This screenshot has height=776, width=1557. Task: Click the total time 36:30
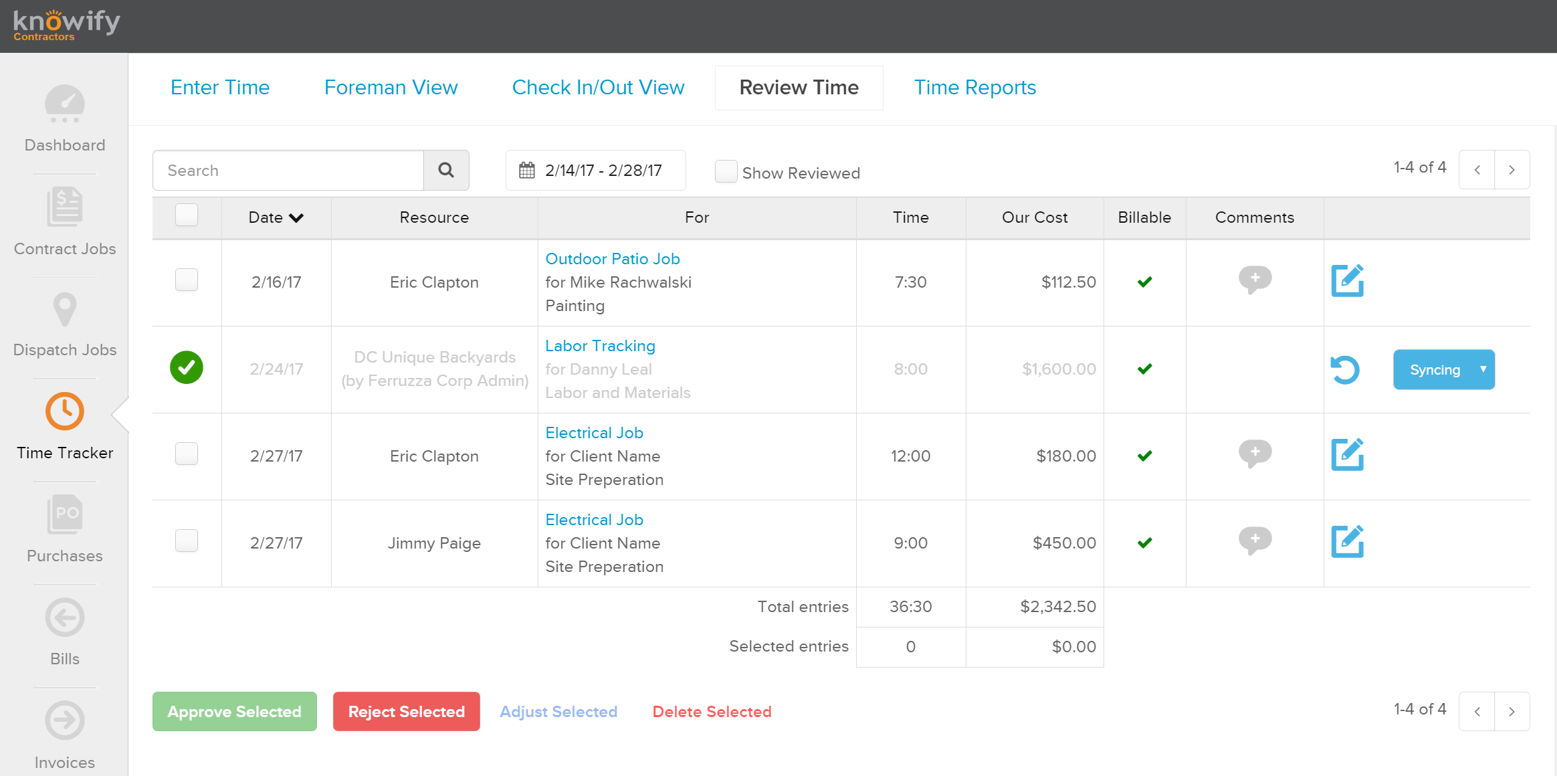(911, 607)
